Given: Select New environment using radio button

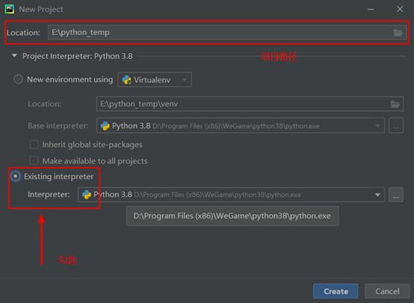Looking at the screenshot, I should tap(18, 79).
